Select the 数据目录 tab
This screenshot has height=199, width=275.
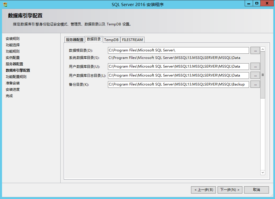[94, 39]
